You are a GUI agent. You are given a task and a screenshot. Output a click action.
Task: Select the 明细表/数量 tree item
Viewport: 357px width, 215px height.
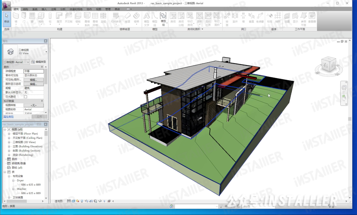(19, 163)
